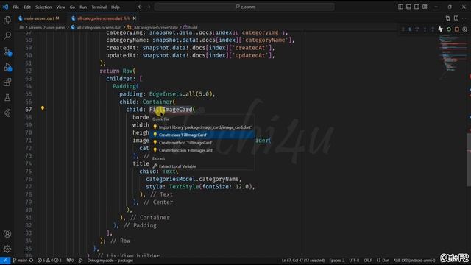471x265 pixels.
Task: Open the Explorer view in activity bar
Action: pyautogui.click(x=7, y=20)
